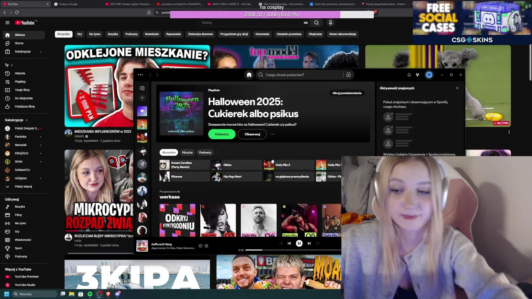Click the YouTube Szukaj search box
532x299 pixels.
click(254, 23)
